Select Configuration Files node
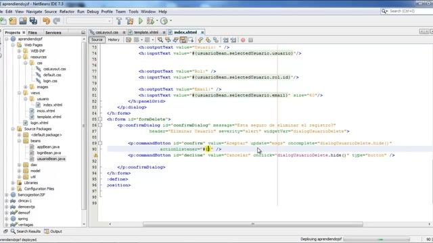Image resolution: width=433 pixels, height=243 pixels. click(39, 189)
